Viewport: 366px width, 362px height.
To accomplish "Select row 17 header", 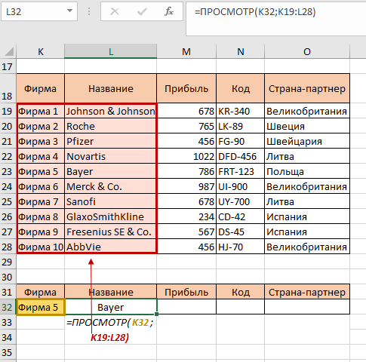I will (x=8, y=66).
